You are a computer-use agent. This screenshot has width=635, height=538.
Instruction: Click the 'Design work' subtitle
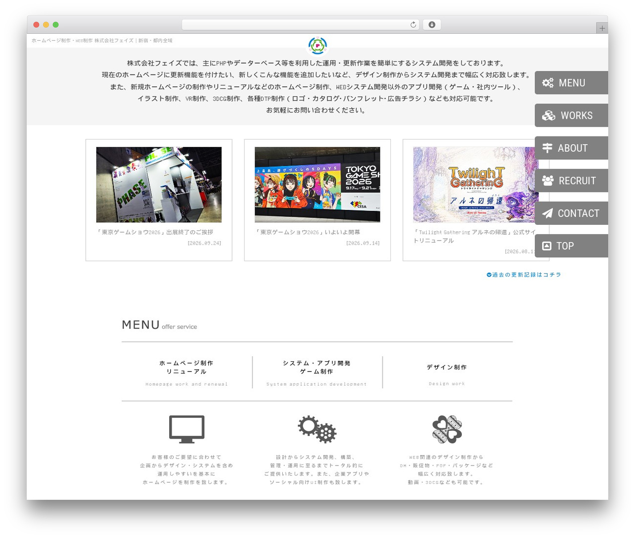[x=447, y=384]
